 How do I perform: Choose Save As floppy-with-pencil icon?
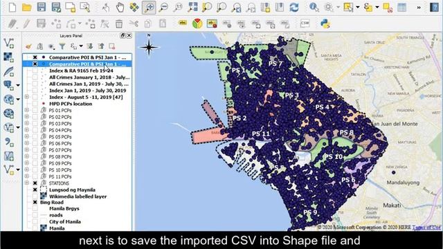pyautogui.click(x=56, y=8)
